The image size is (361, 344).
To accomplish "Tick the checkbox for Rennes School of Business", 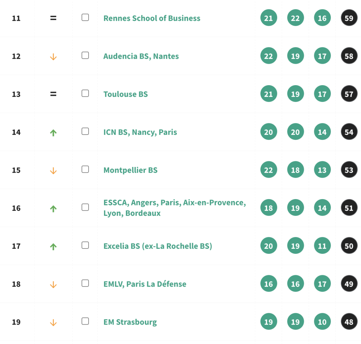I will point(85,17).
